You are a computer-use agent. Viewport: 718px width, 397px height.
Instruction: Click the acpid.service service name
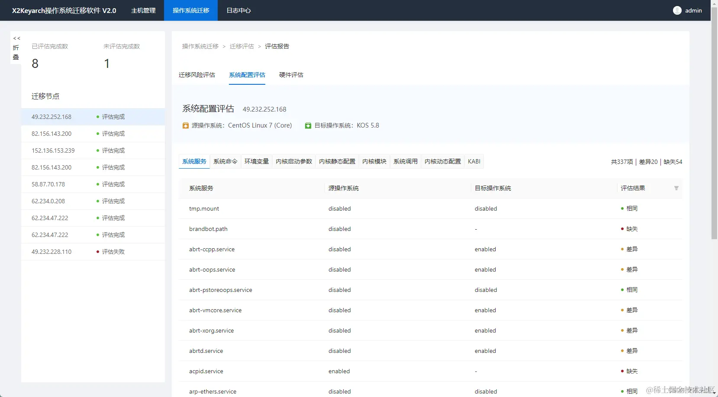pyautogui.click(x=206, y=371)
